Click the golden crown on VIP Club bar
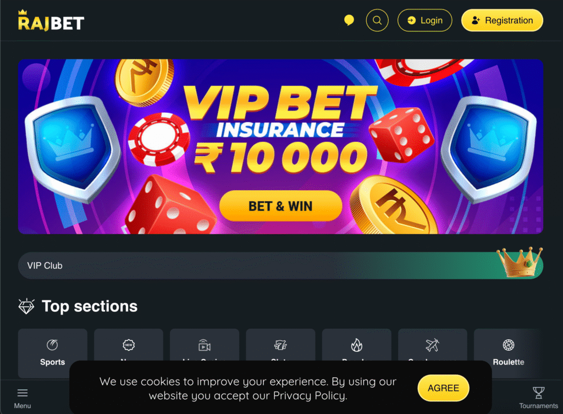 click(x=519, y=262)
